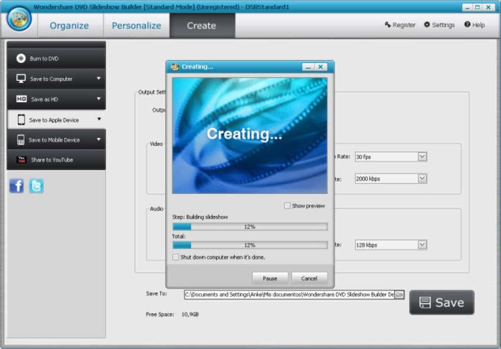The height and width of the screenshot is (349, 501).
Task: Click the Twitter icon
Action: click(x=36, y=186)
